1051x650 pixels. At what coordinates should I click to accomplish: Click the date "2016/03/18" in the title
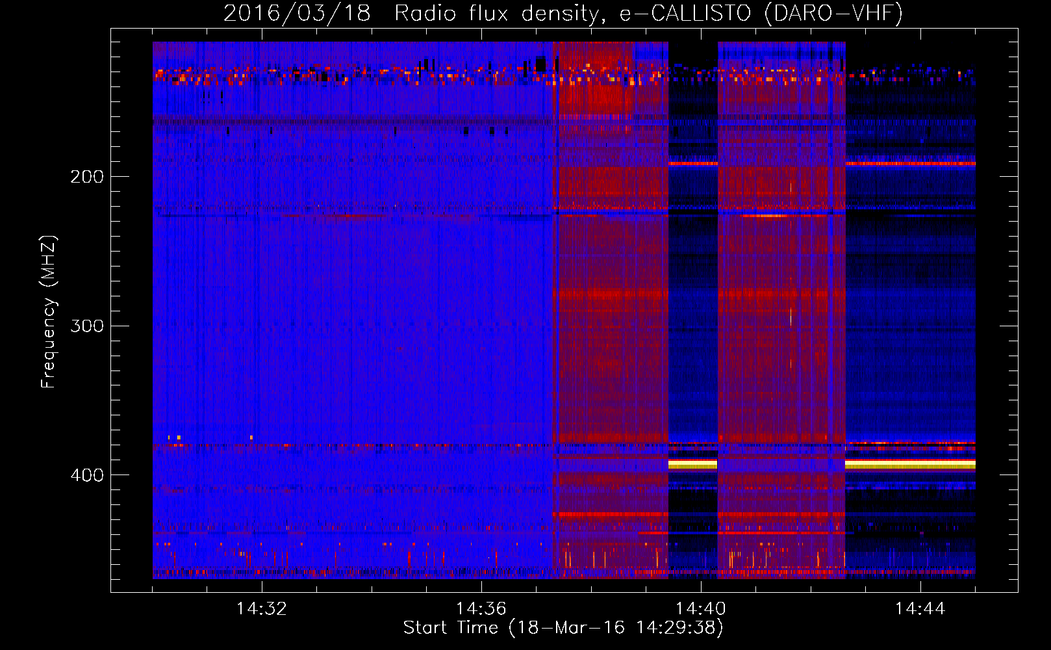(298, 13)
